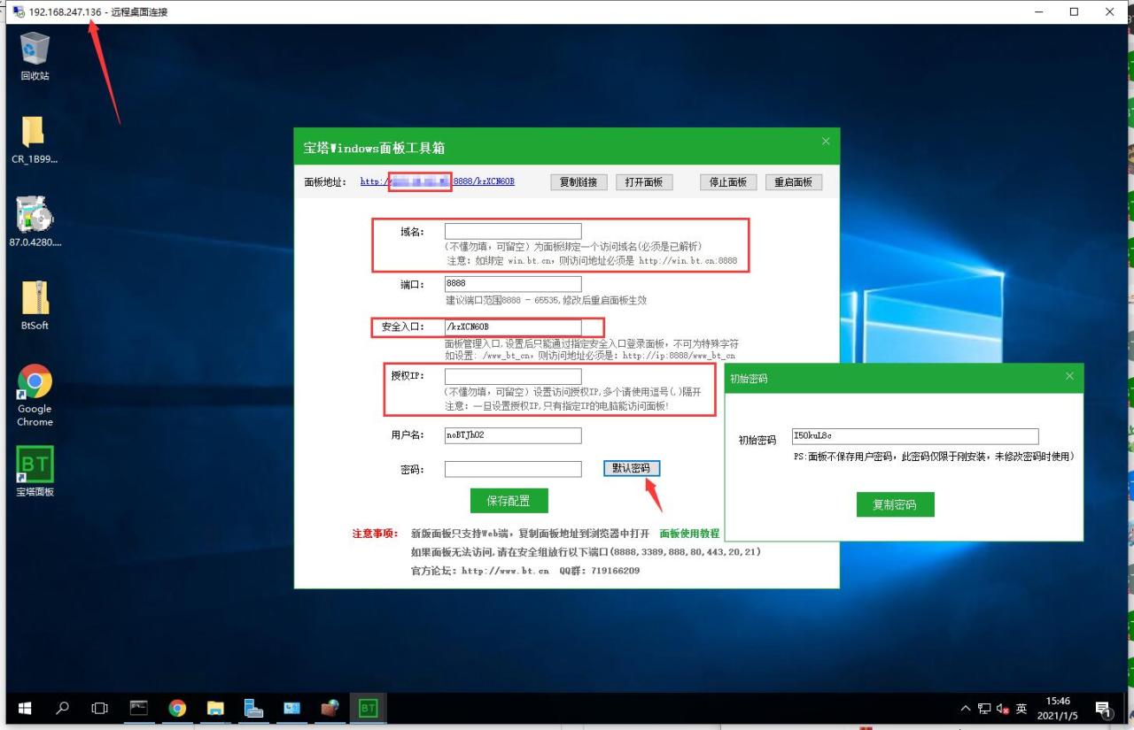Screen dimensions: 1134x730
Task: Focus the 初始密码 text field
Action: click(x=915, y=436)
